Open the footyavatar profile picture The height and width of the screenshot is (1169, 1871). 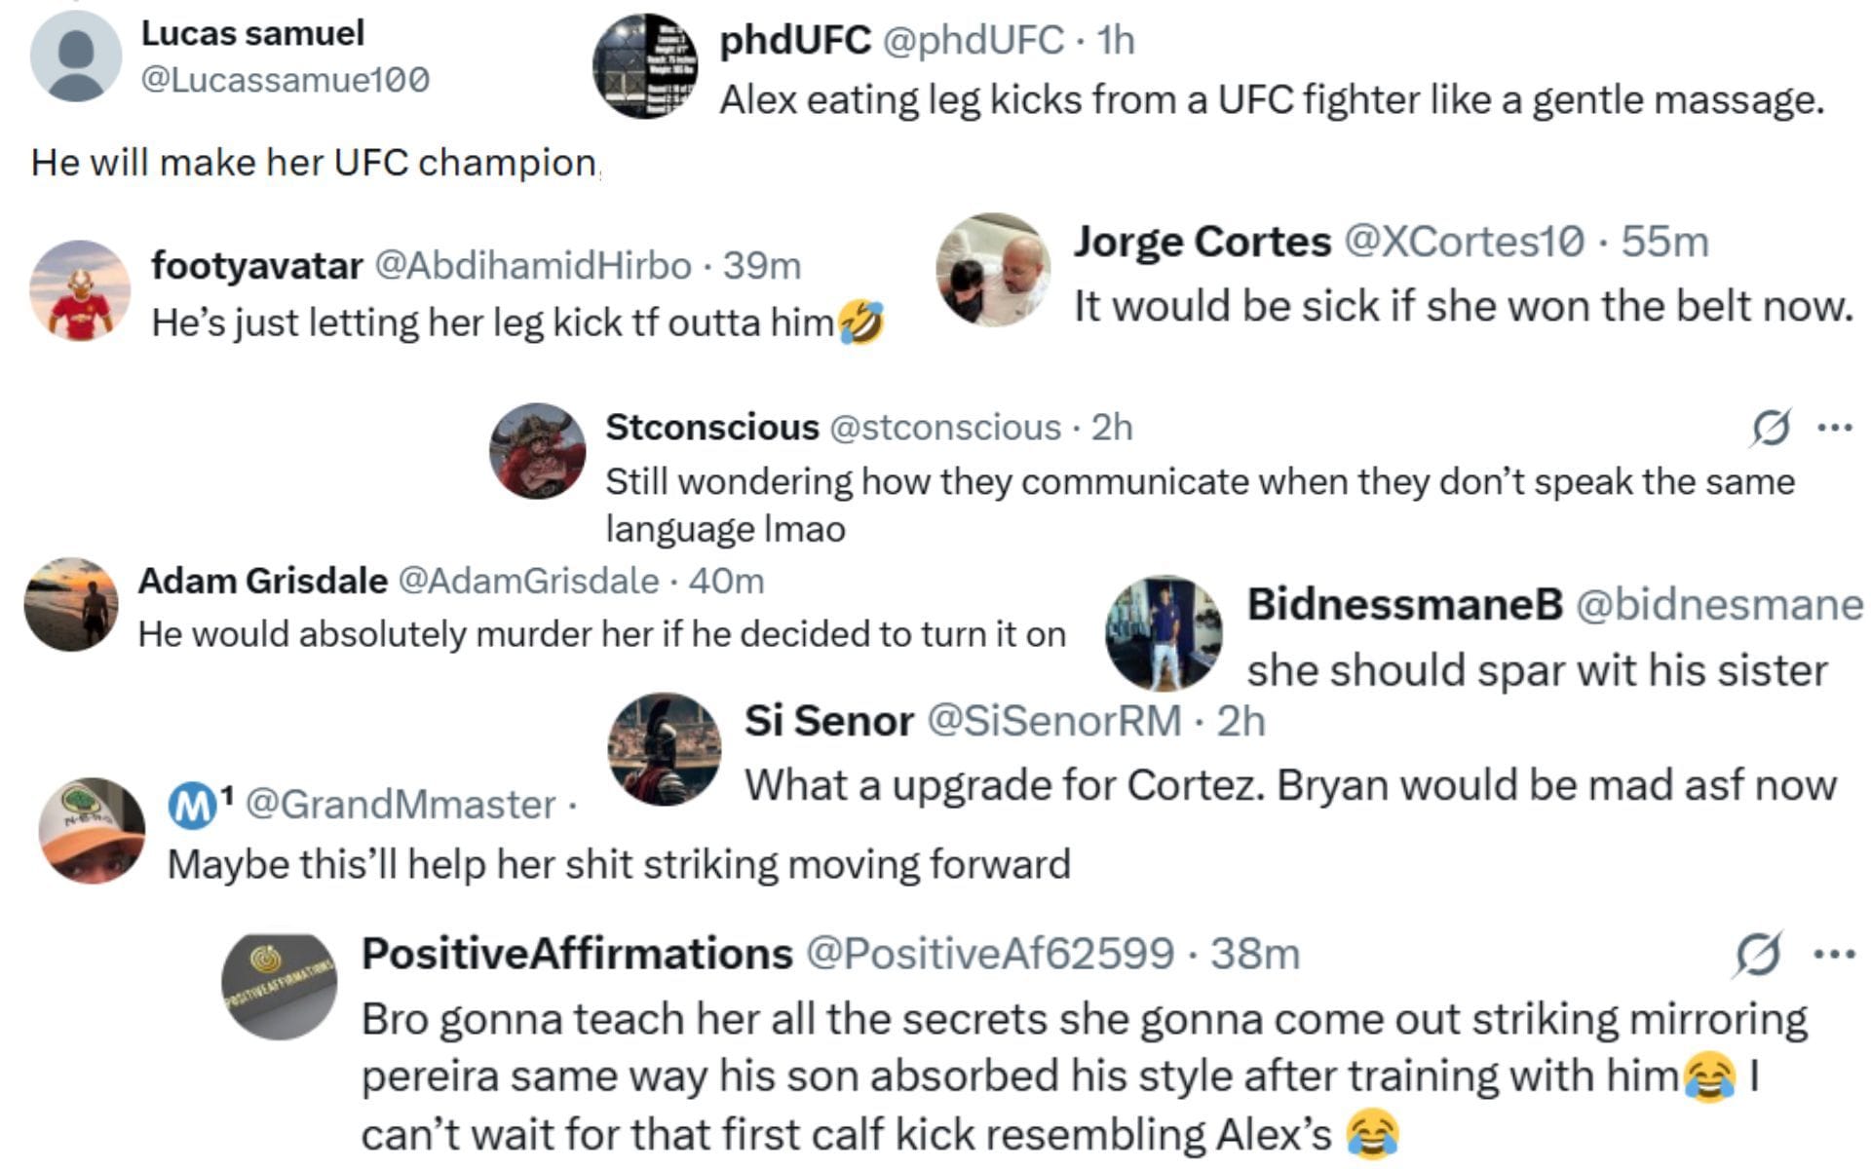click(80, 290)
